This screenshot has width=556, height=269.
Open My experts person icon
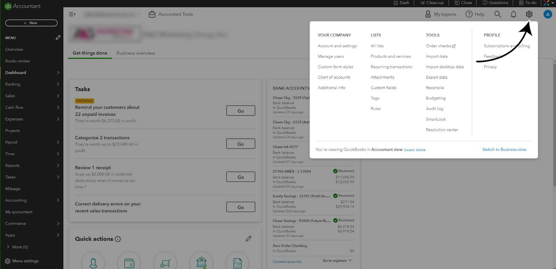click(428, 14)
